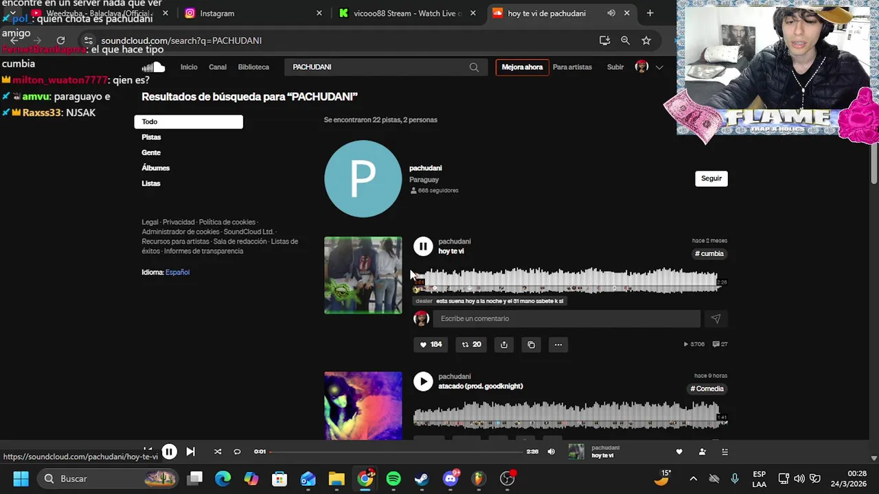The image size is (879, 494).
Task: Open the SoundCloud logo home
Action: point(153,67)
